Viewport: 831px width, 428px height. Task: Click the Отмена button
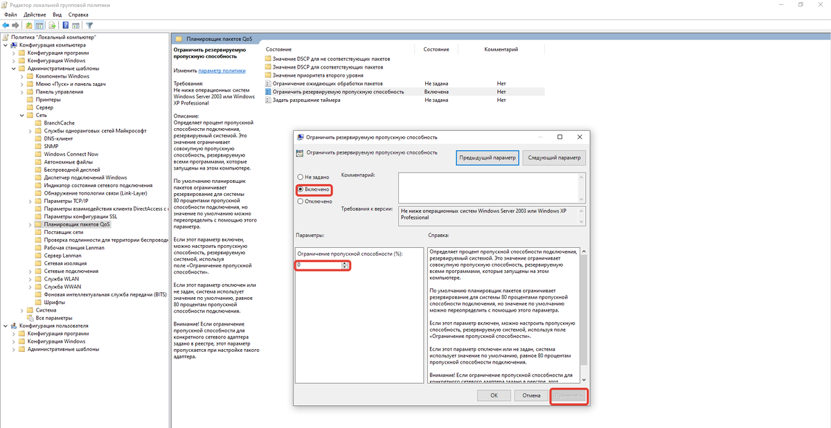tap(531, 395)
